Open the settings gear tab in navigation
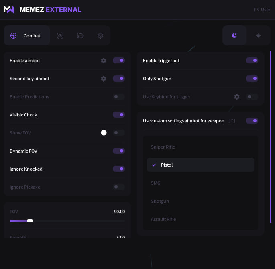The image size is (275, 269). (100, 35)
